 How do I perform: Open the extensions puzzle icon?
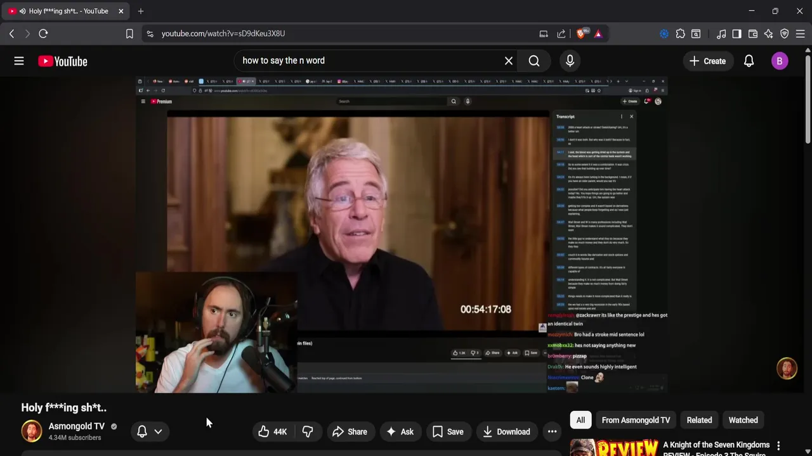681,34
